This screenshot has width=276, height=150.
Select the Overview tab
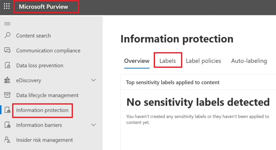coord(137,61)
